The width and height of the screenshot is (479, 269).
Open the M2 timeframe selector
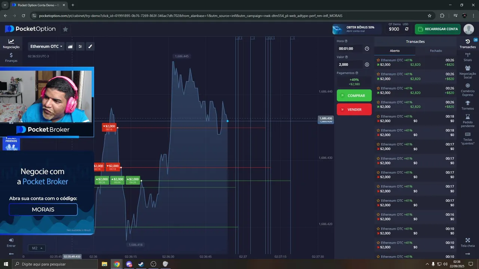click(37, 248)
